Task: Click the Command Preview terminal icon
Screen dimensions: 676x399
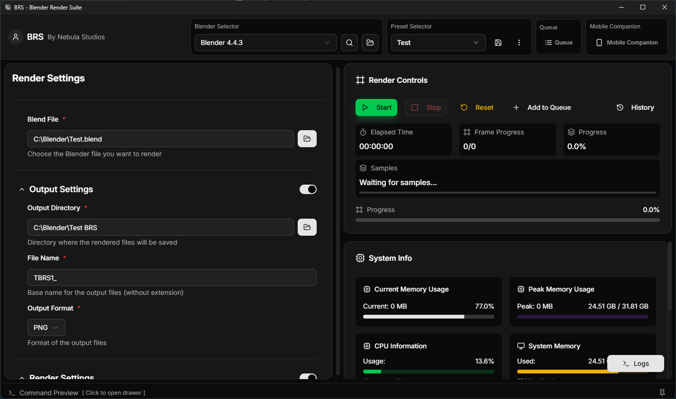Action: pos(12,393)
